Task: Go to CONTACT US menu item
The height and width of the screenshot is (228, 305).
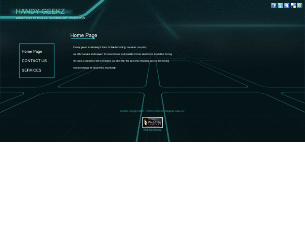Action: coord(34,61)
